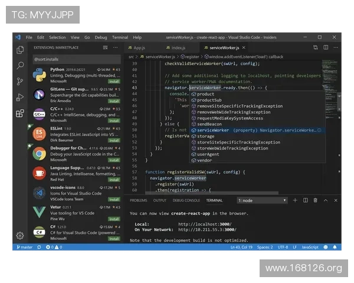Open the localhost:3000 link in terminal
The image size is (354, 283).
[x=205, y=224]
